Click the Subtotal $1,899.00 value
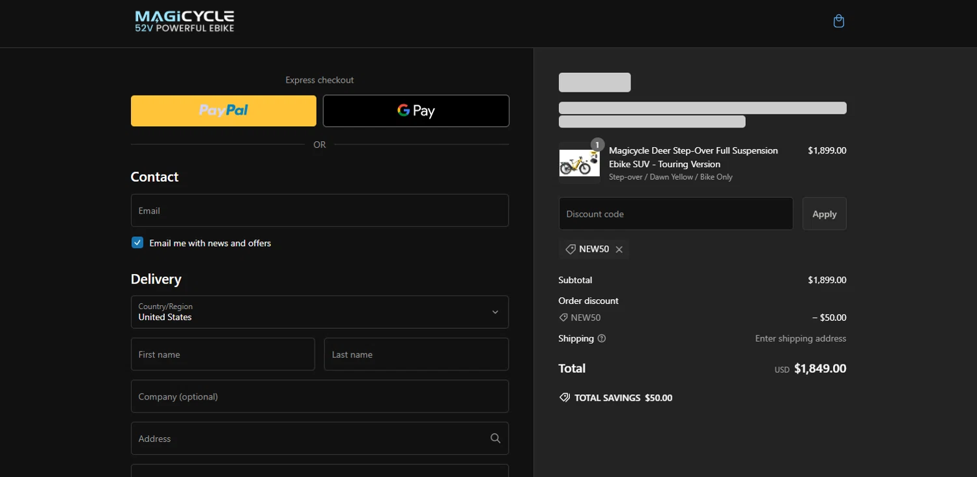Viewport: 977px width, 477px height. click(x=827, y=280)
